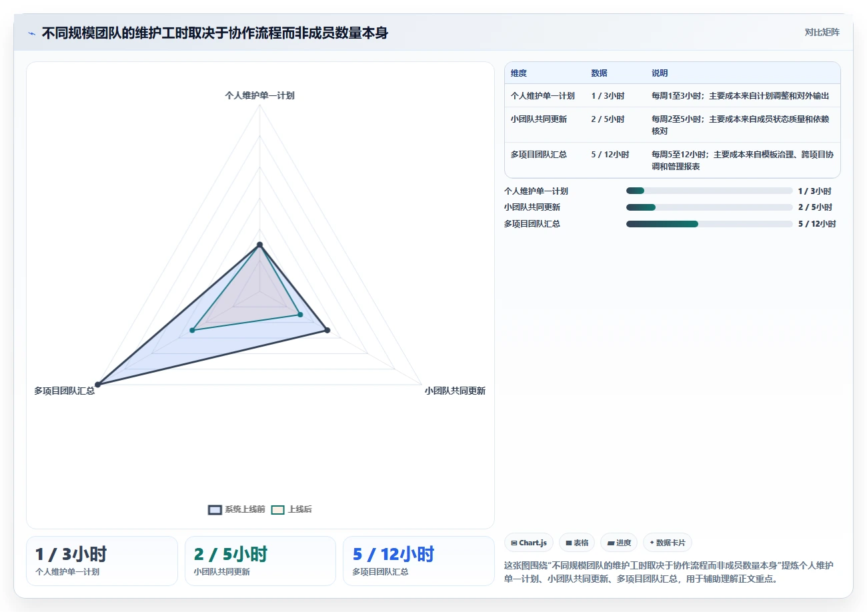Click the table data cell 2 / 5小时

click(x=608, y=119)
